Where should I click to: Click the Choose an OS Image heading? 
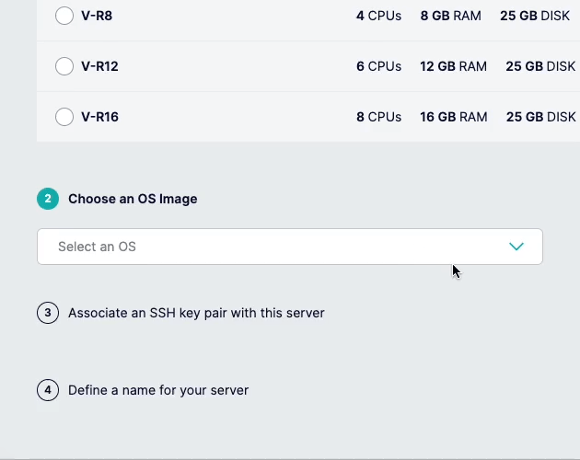pos(133,199)
